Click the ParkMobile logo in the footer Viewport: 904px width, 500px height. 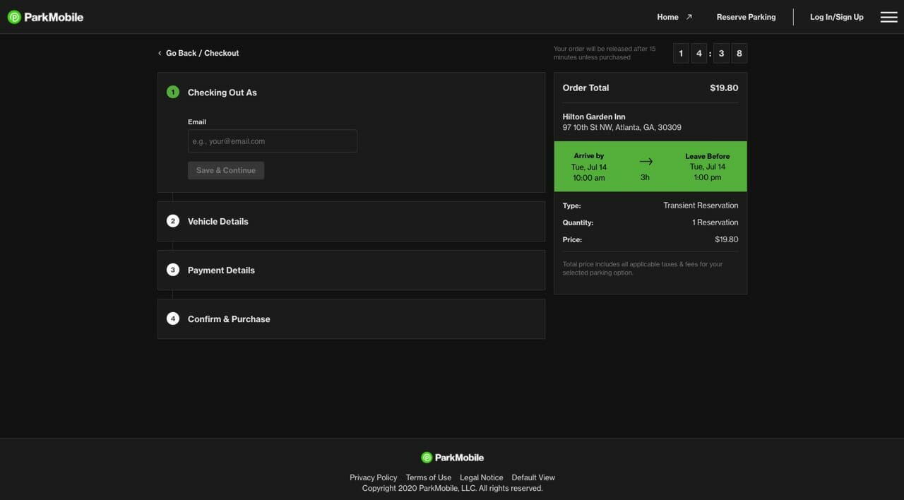pos(452,458)
